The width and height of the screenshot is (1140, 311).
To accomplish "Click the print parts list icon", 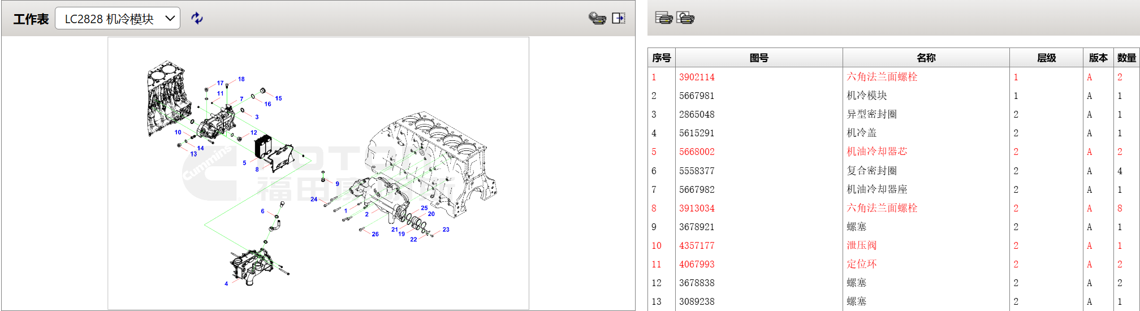I will (663, 18).
